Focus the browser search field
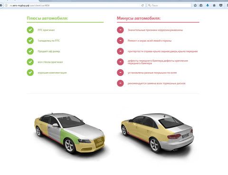228x175 pixels. coord(169,5)
